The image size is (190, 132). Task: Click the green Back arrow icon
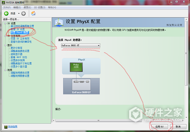6,13
